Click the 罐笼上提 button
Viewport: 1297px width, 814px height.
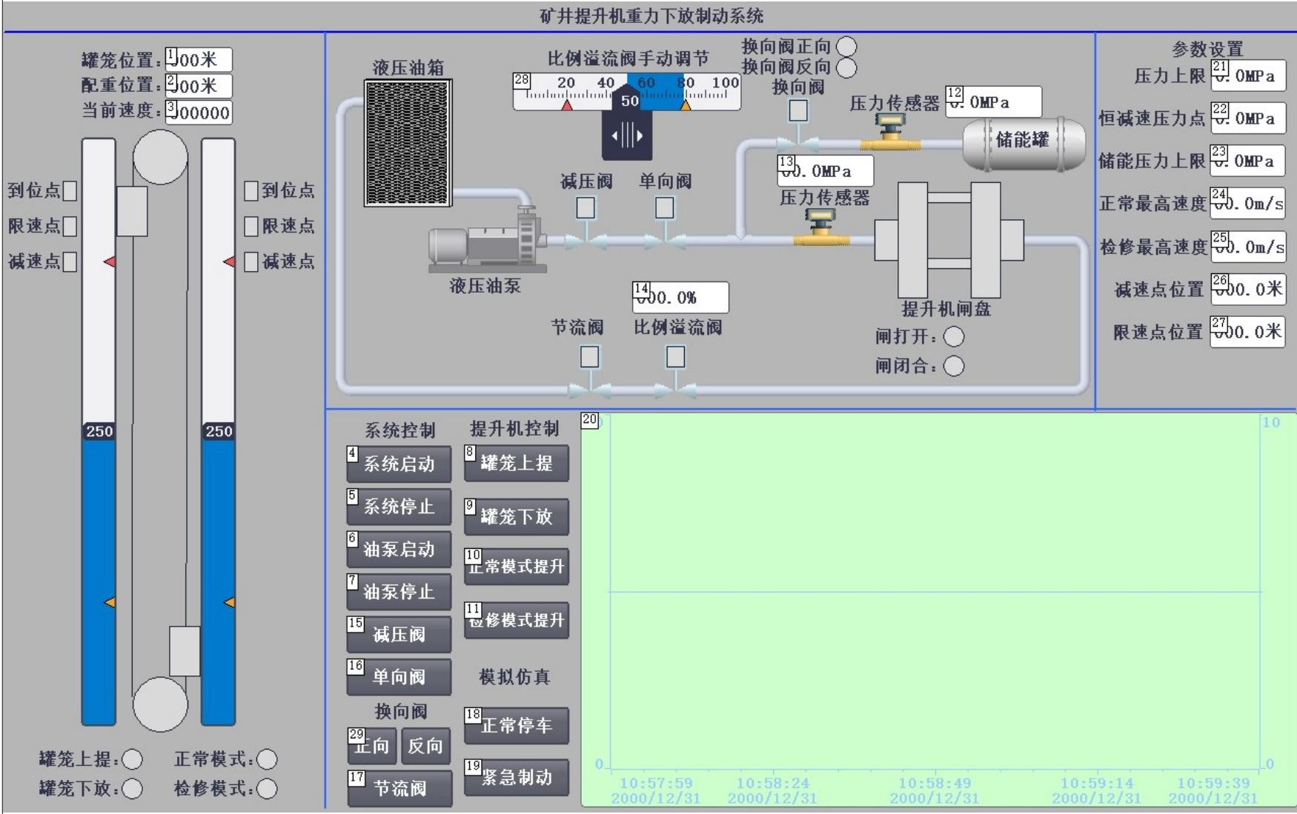coord(517,464)
